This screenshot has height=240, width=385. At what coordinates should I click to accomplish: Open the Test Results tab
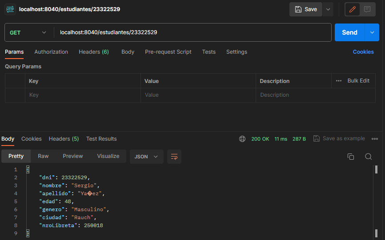click(x=101, y=139)
